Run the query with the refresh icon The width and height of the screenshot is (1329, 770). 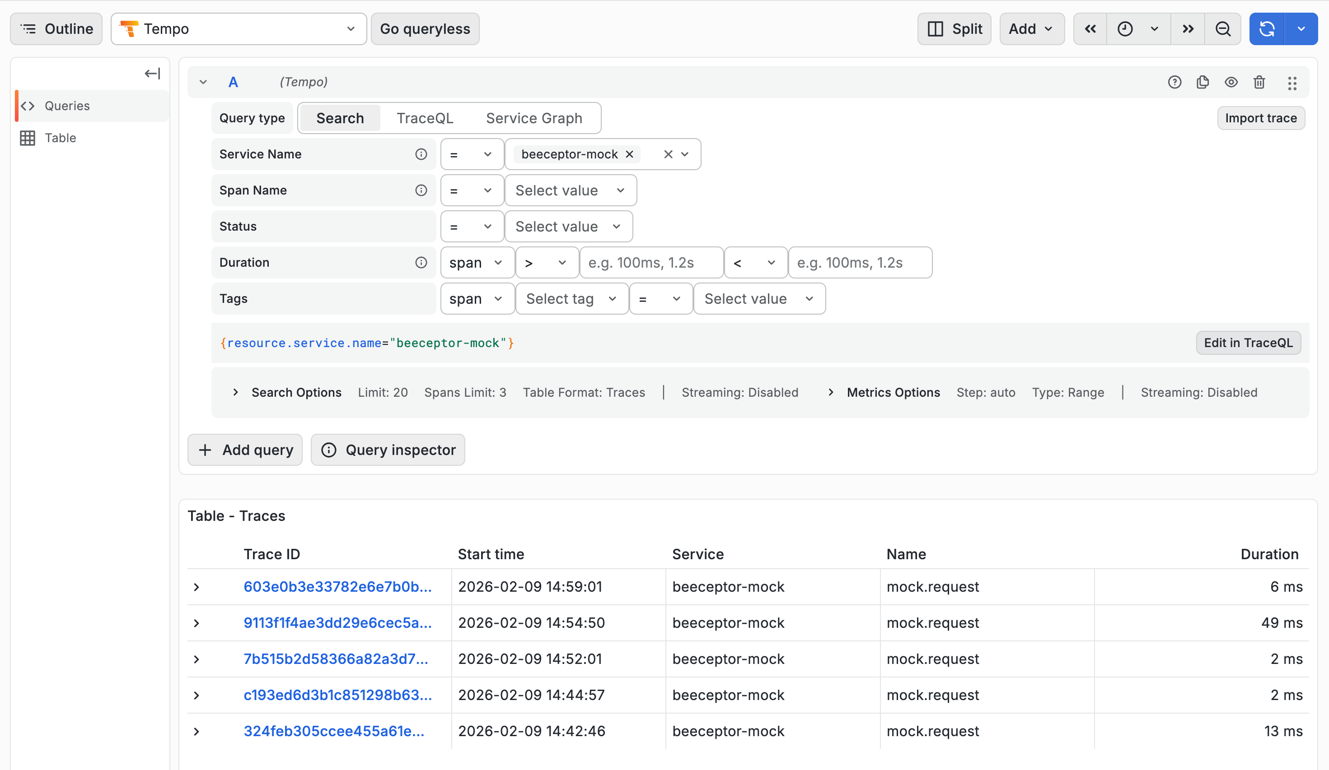(1267, 29)
